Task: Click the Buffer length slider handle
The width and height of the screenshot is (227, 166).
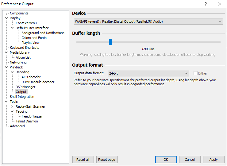Action: click(110, 42)
